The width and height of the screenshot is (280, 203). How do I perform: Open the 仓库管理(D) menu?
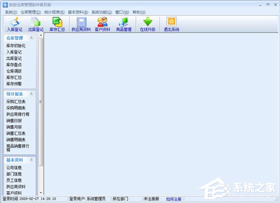(x=31, y=12)
